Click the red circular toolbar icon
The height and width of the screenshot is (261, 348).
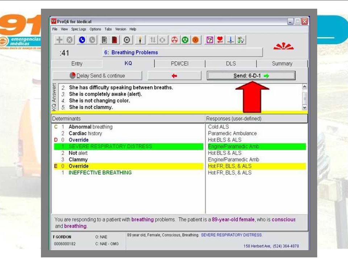175,40
